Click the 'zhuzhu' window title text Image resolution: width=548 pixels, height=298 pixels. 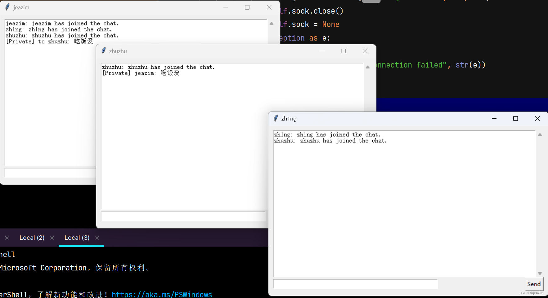pos(118,51)
